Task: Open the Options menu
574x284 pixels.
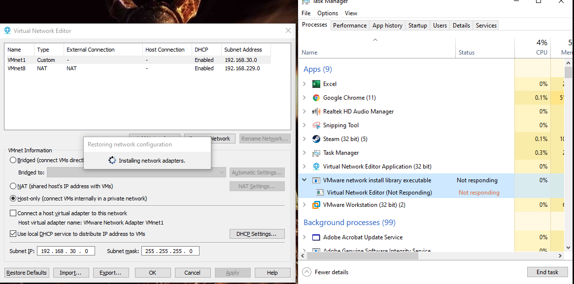Action: pyautogui.click(x=327, y=13)
